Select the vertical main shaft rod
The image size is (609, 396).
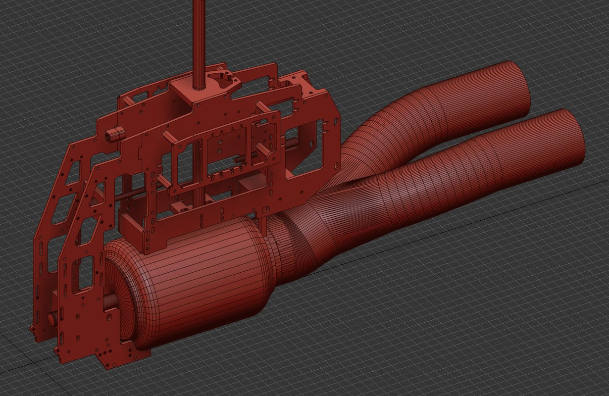199,45
